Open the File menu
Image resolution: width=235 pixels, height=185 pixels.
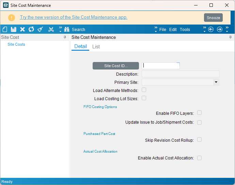click(162, 30)
